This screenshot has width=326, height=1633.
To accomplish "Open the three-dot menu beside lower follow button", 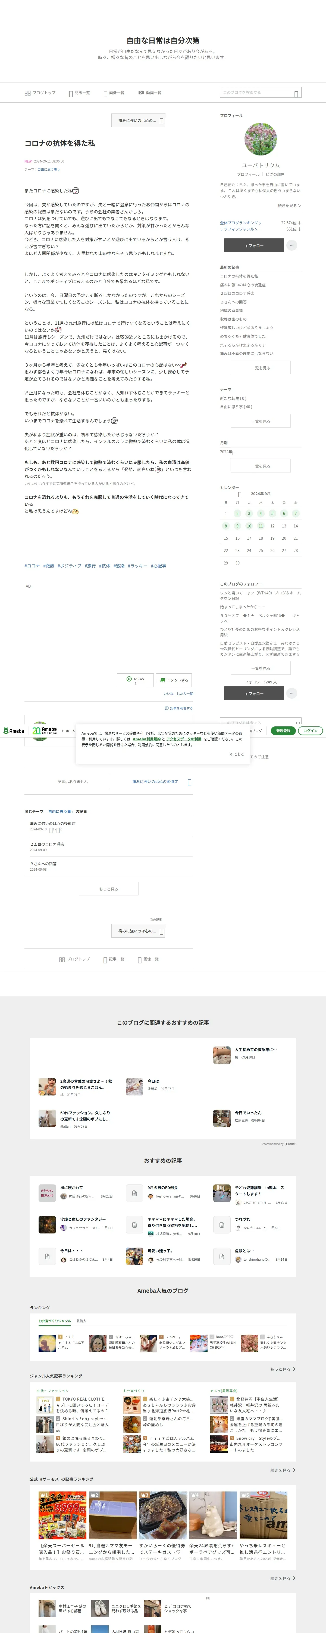I will [x=292, y=693].
